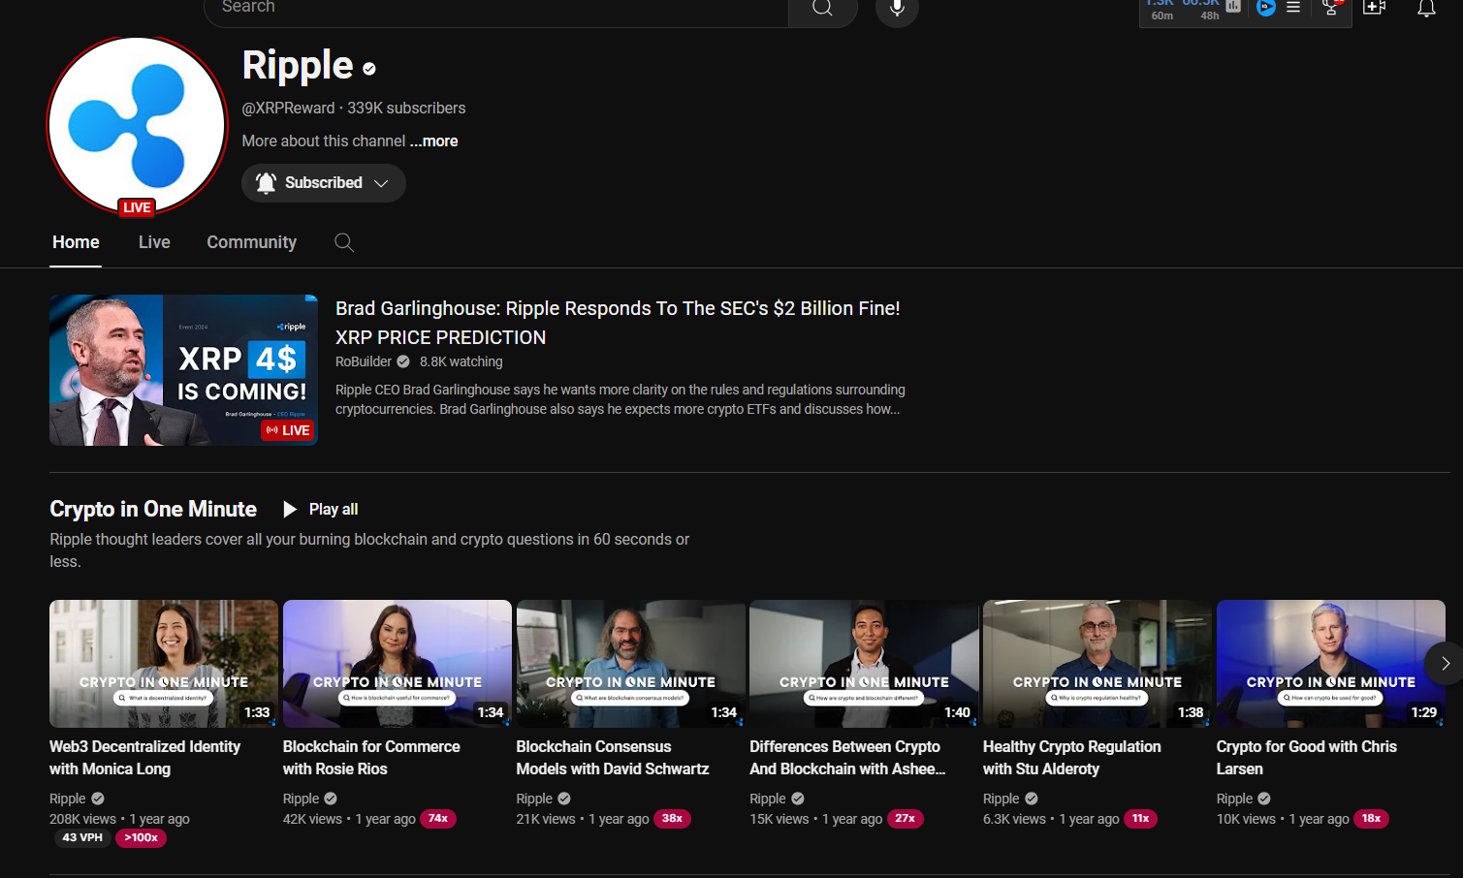This screenshot has height=878, width=1463.
Task: Click thumbnail of Chris Larsen video 1:29
Action: 1331,664
